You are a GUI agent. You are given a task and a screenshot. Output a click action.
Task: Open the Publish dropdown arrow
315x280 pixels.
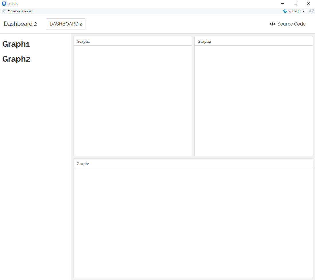click(303, 11)
